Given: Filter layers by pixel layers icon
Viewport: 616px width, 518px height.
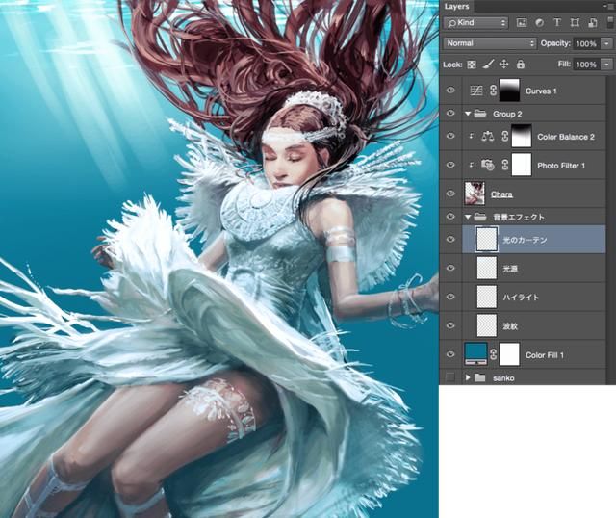Looking at the screenshot, I should (x=522, y=23).
